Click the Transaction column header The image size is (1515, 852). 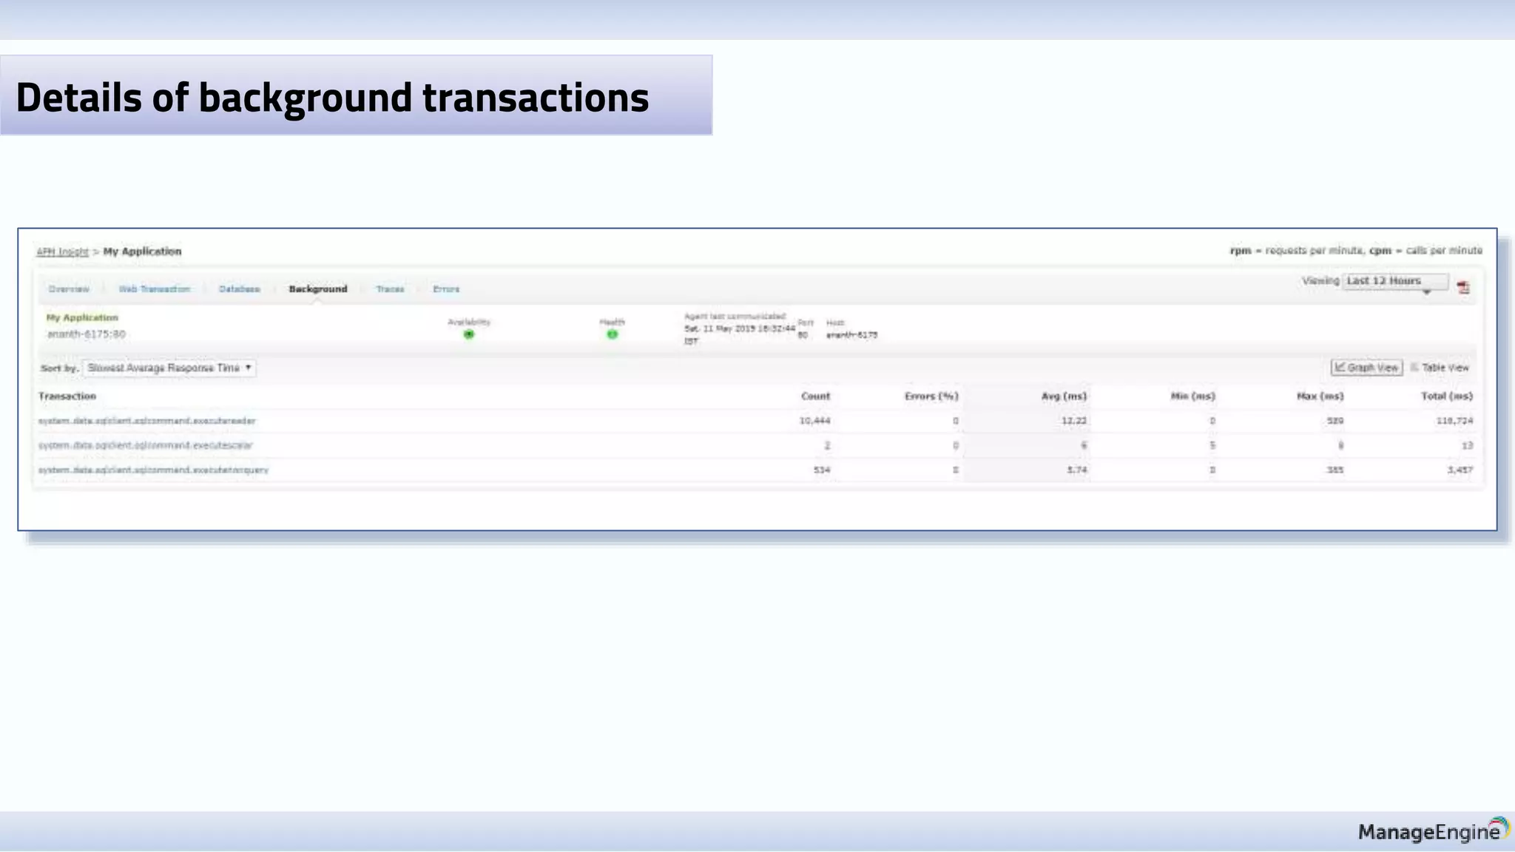click(x=67, y=396)
